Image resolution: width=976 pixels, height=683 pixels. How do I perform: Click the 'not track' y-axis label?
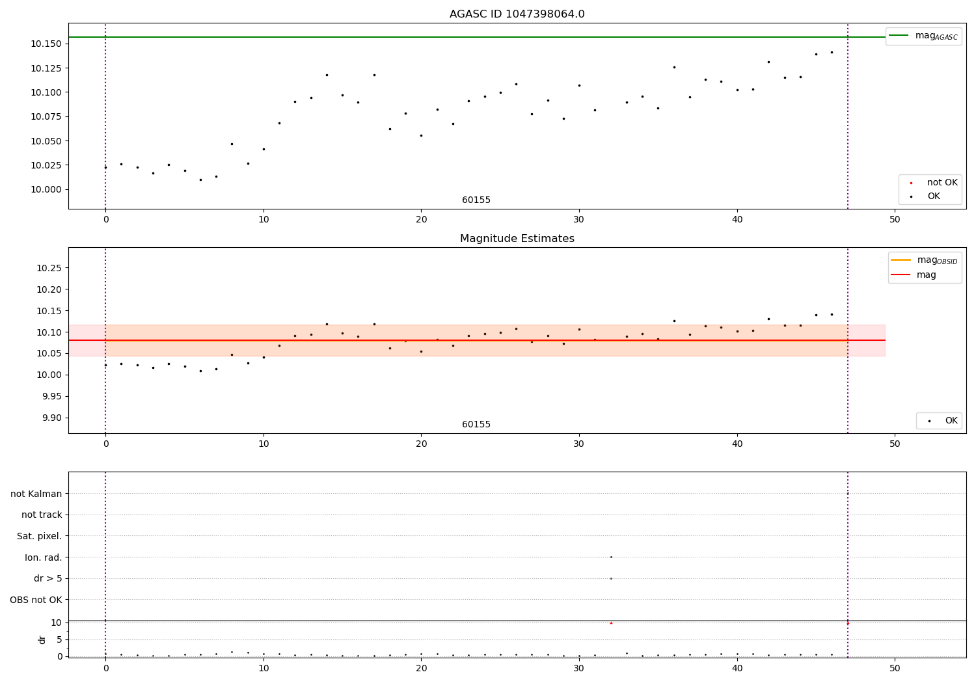42,515
